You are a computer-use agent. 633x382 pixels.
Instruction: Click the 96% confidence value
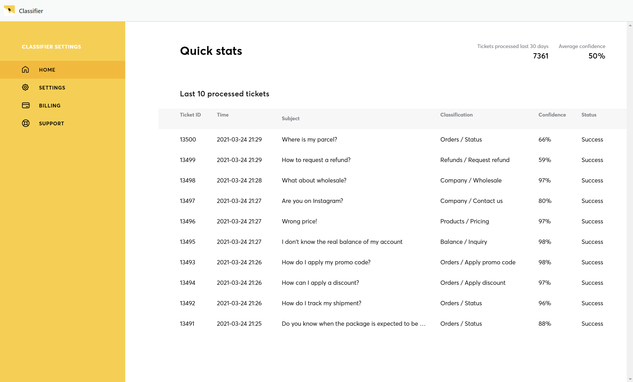(x=545, y=303)
